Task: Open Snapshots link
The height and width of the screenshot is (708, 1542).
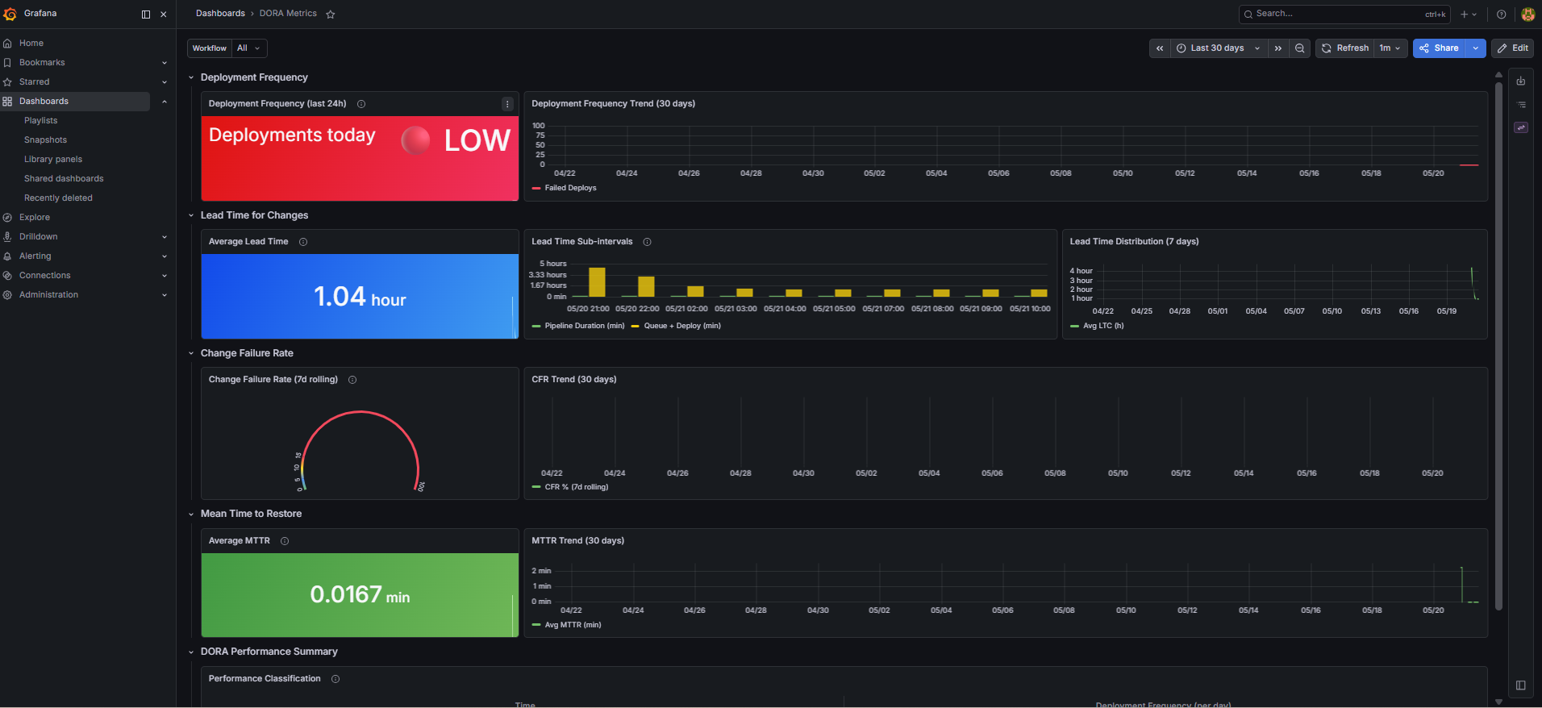Action: [46, 140]
